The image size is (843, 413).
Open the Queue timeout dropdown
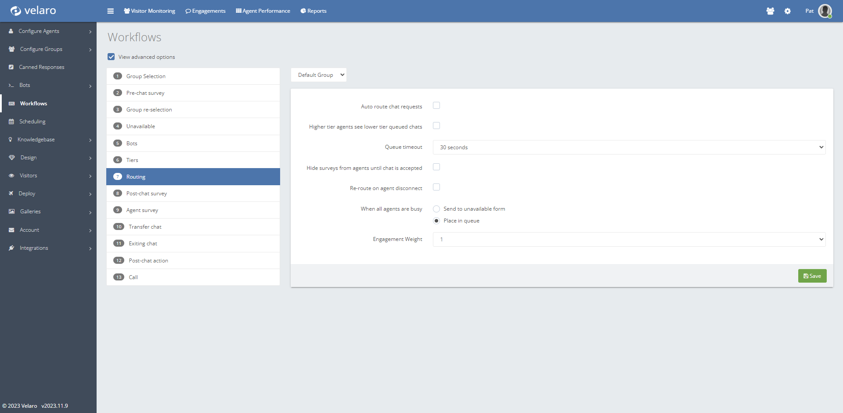[x=629, y=147]
